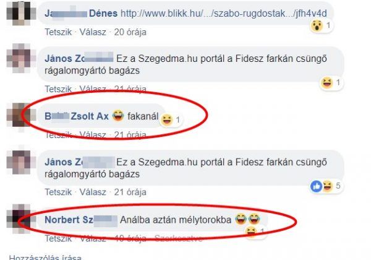Open 21 órája timestamp under second János comment
This screenshot has width=371, height=260.
pos(130,192)
